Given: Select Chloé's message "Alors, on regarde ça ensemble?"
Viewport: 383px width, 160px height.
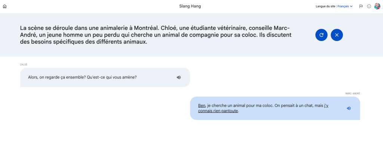Looking at the screenshot, I should [82, 77].
